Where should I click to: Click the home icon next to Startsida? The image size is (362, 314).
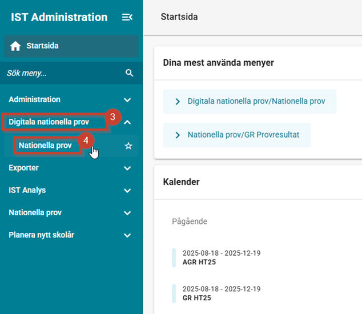pyautogui.click(x=15, y=46)
